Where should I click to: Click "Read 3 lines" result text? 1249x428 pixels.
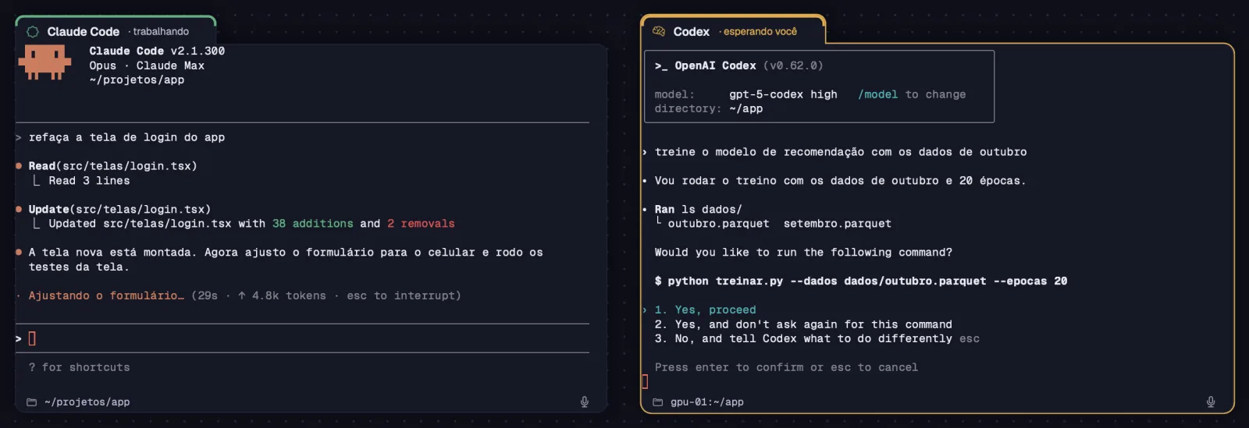click(x=89, y=181)
